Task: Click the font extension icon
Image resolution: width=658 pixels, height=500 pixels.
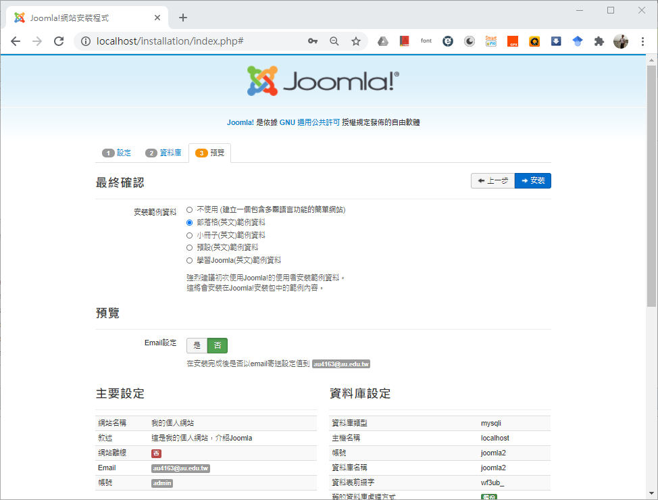Action: click(426, 41)
